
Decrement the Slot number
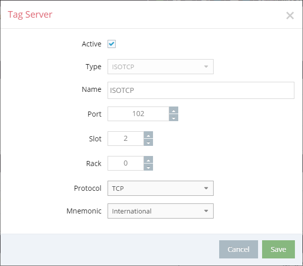tap(148, 142)
